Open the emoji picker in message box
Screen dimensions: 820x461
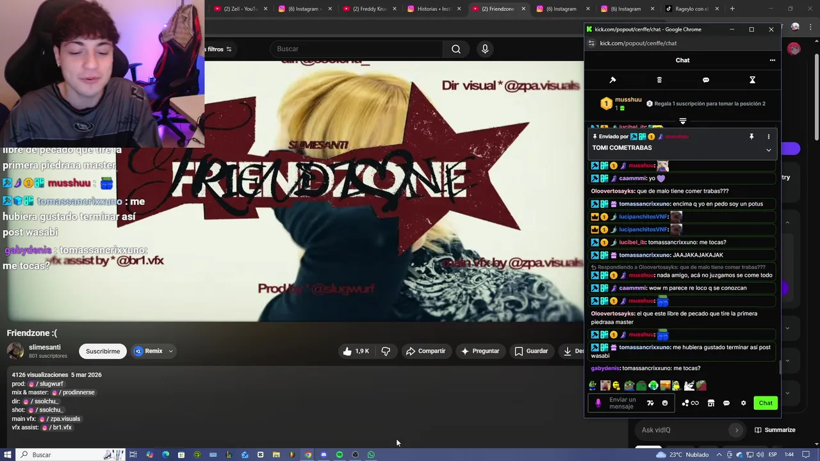665,403
